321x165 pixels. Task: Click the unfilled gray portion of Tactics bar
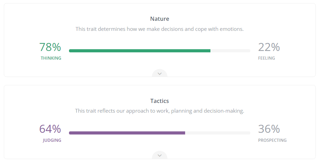[x=218, y=133]
